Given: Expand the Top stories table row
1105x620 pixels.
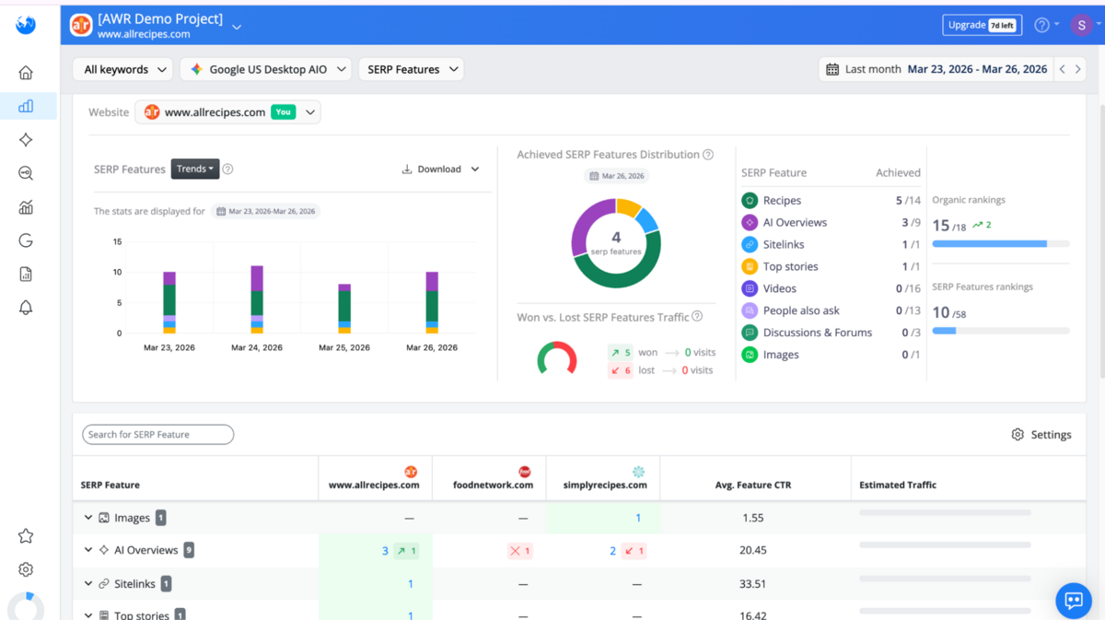Looking at the screenshot, I should [88, 614].
